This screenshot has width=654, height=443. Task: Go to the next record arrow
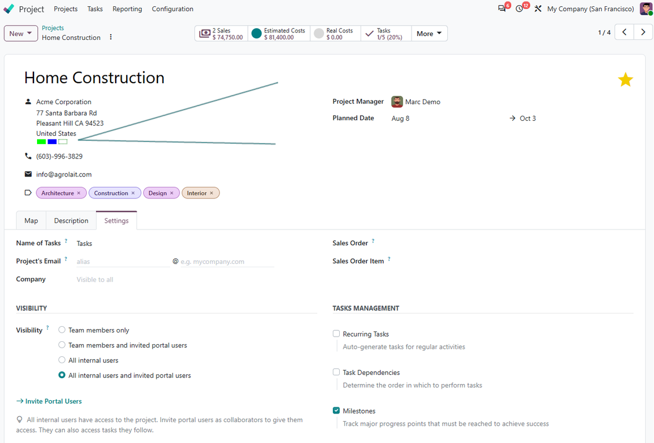[643, 32]
